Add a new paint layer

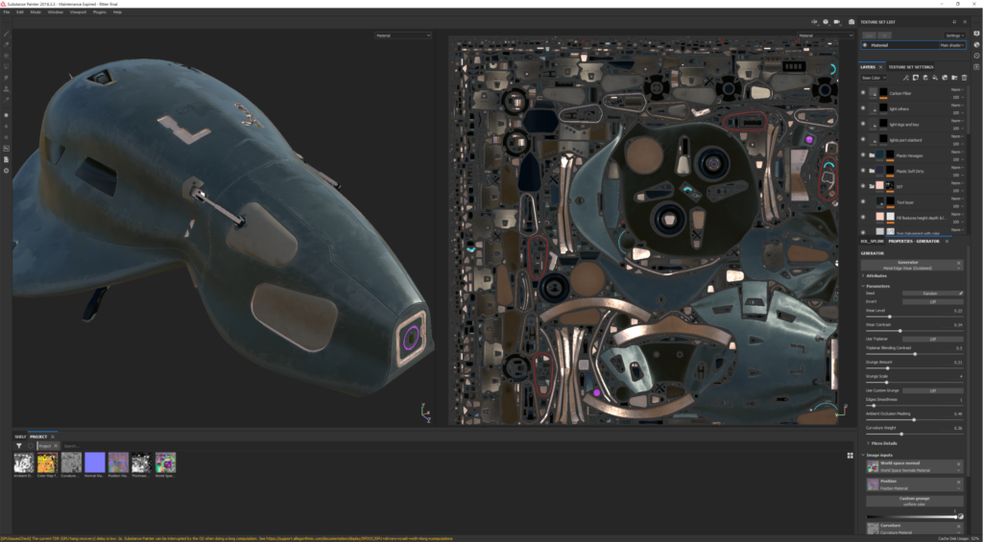(924, 78)
